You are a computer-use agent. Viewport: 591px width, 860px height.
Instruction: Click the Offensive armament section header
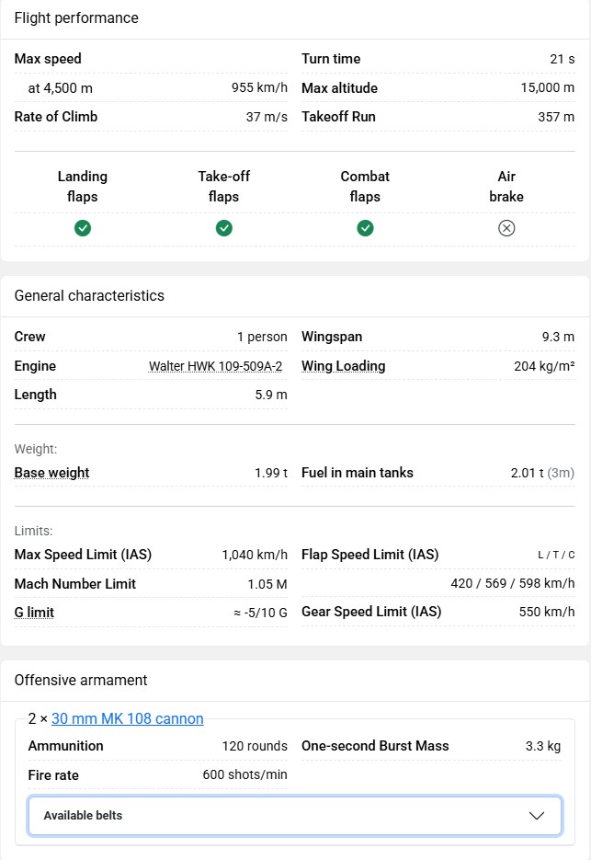[81, 681]
